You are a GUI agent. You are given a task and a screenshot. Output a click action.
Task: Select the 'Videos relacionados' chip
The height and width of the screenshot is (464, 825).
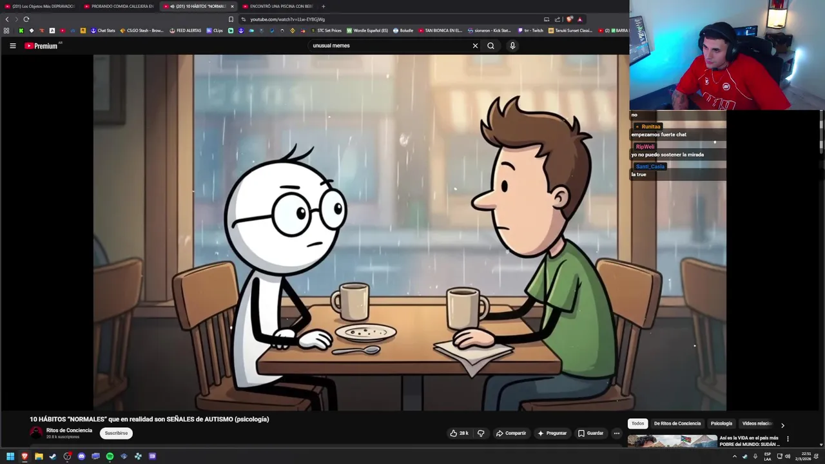point(757,423)
